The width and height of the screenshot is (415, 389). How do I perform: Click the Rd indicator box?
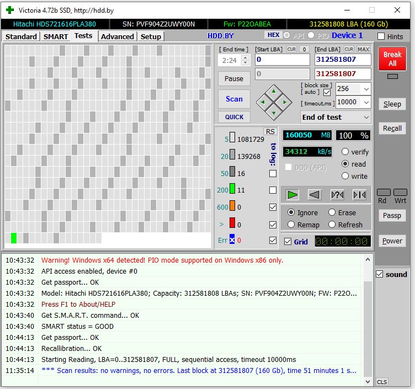coord(384,193)
